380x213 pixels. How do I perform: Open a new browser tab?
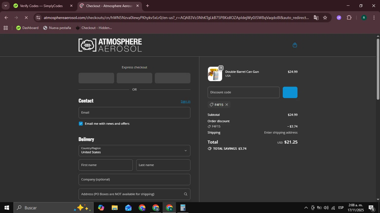pyautogui.click(x=147, y=6)
